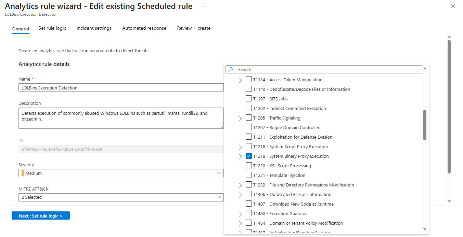Check T1140 Deobfuscate/Decode Files or Information
This screenshot has width=463, height=237.
tap(249, 89)
